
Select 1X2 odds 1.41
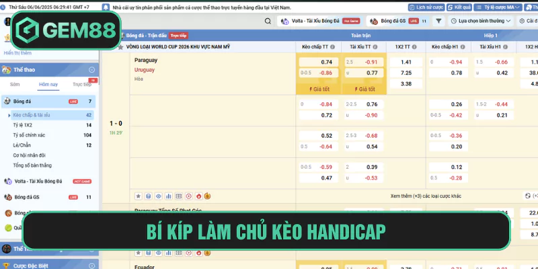point(406,62)
